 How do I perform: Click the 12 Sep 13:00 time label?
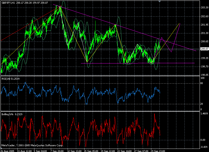point(75,151)
